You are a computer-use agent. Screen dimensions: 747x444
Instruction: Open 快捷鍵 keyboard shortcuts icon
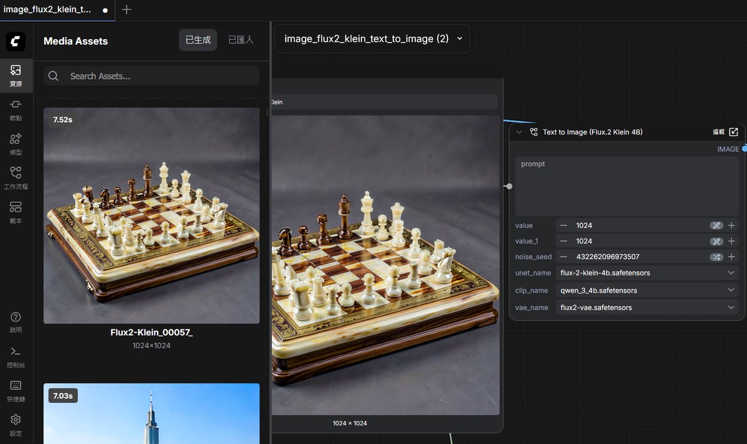[x=16, y=390]
